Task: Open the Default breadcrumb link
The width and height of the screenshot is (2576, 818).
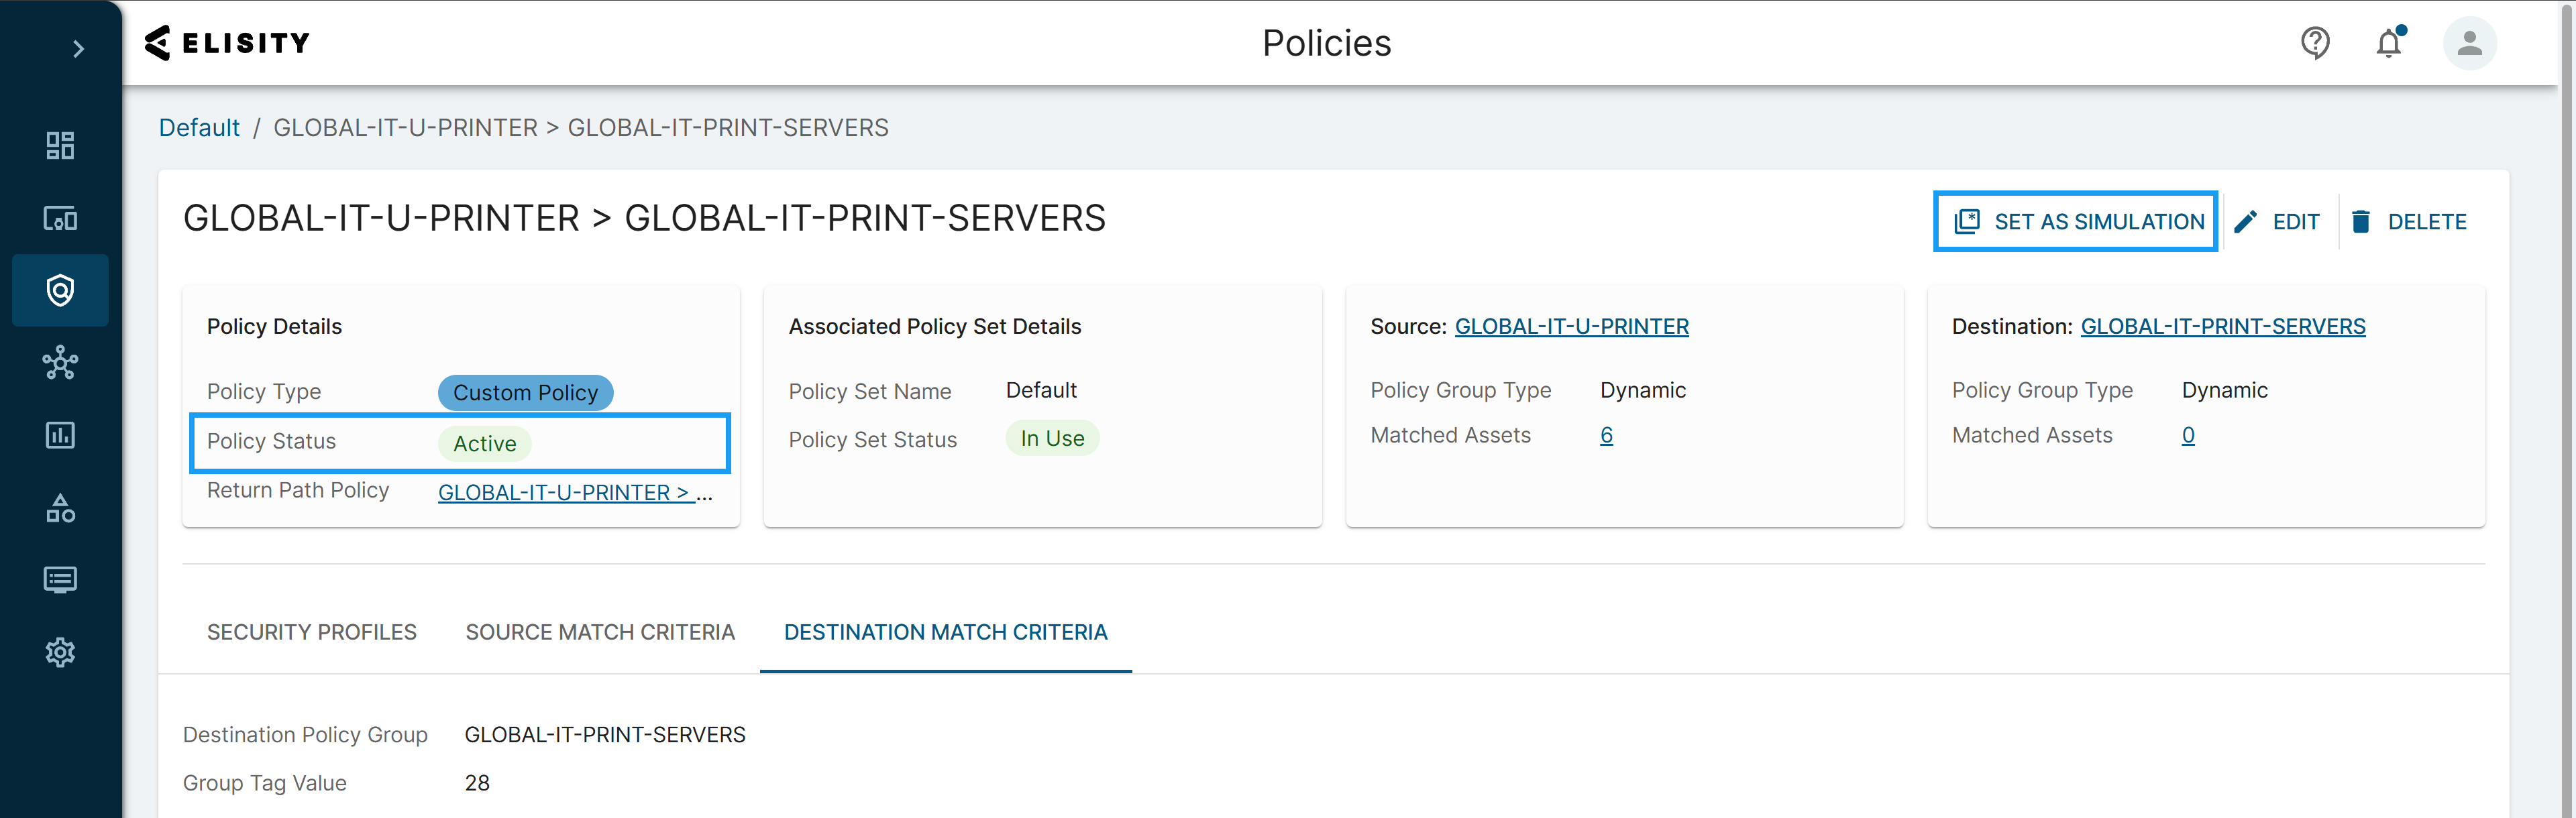Action: point(199,128)
